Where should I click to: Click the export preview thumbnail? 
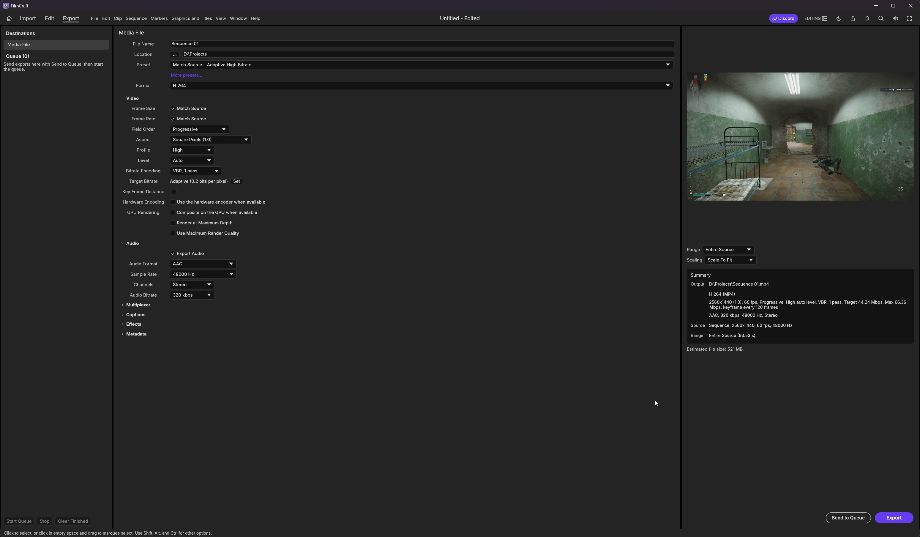coord(800,136)
